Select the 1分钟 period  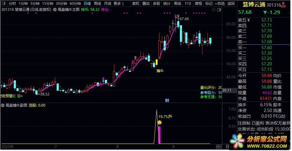pos(23,4)
